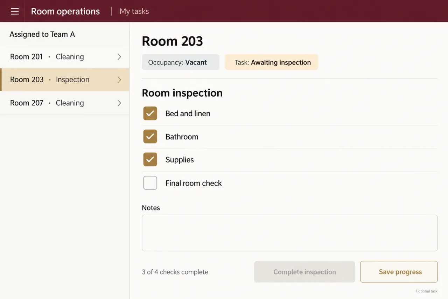448x299 pixels.
Task: Click the Supplies label text
Action: tap(180, 160)
